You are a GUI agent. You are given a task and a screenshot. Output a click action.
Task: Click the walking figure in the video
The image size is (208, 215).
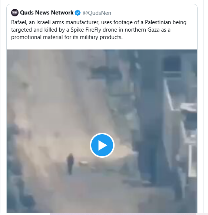[70, 164]
